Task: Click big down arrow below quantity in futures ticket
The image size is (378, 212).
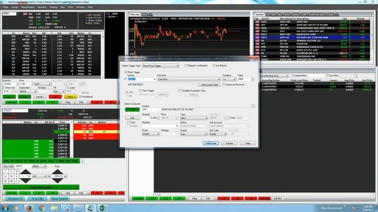Action: [25, 181]
